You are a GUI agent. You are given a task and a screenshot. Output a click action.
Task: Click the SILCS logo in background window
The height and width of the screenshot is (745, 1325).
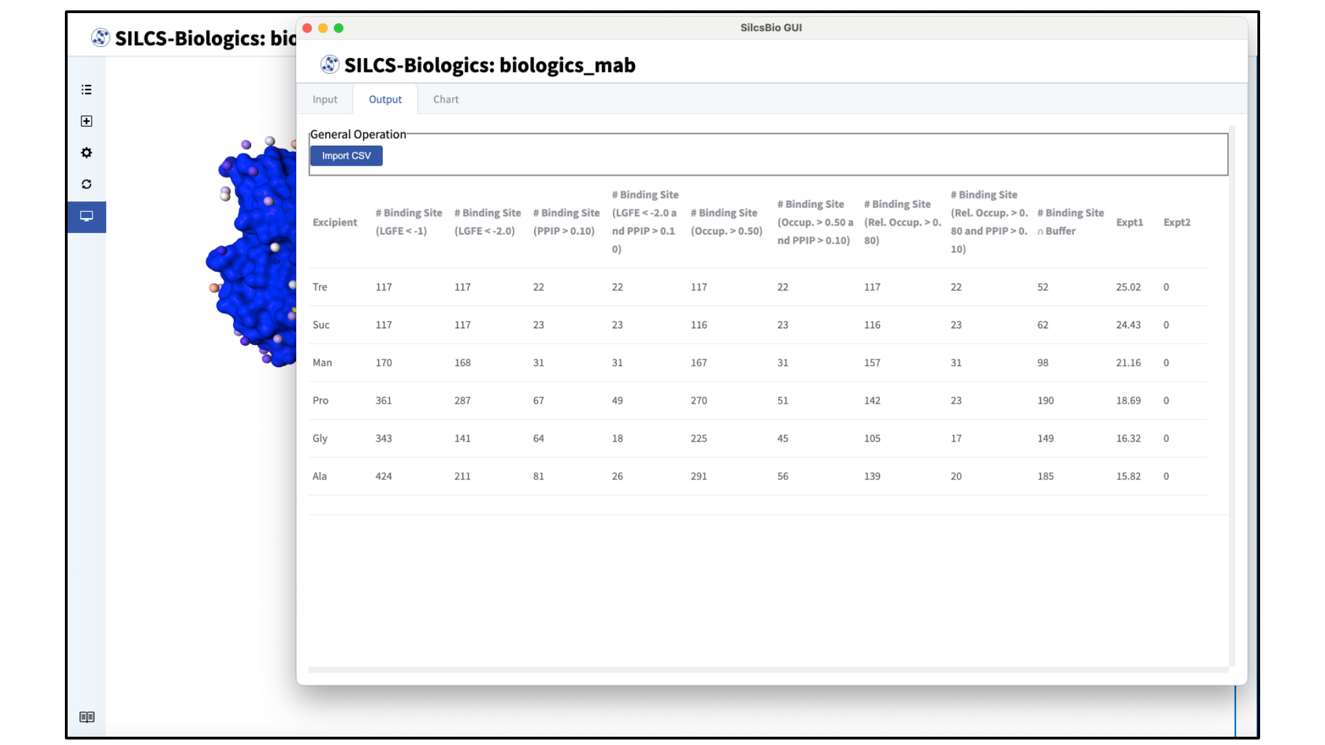(101, 38)
